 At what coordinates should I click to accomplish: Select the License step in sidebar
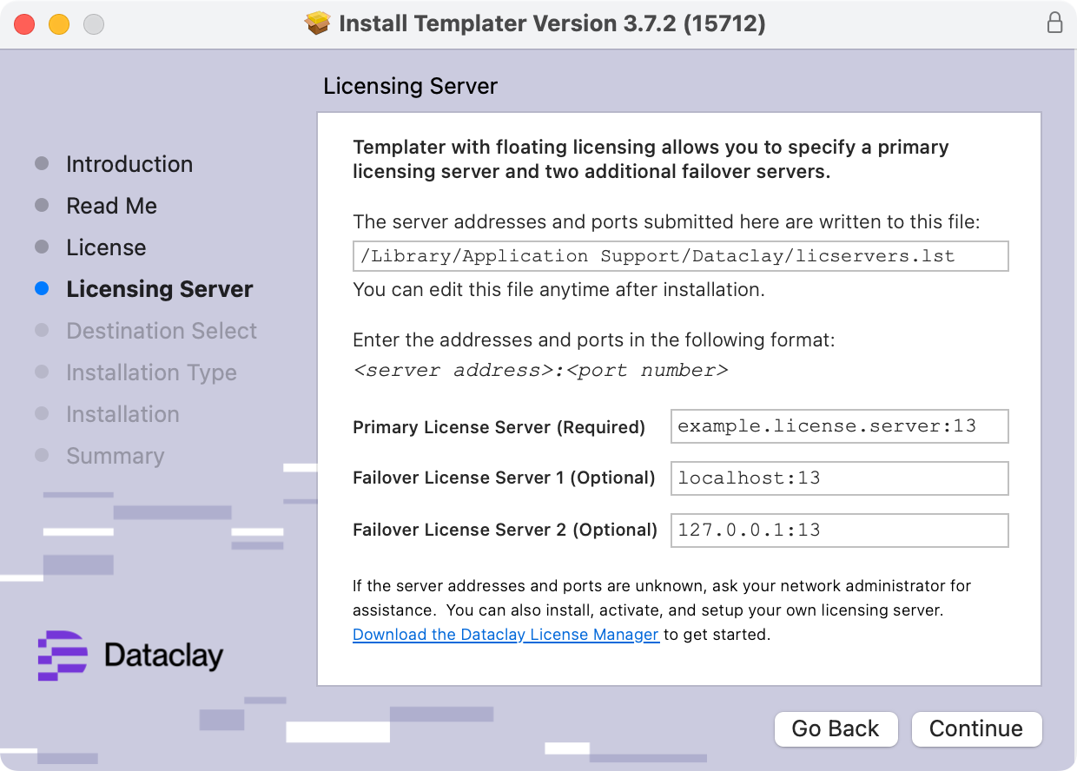coord(106,247)
